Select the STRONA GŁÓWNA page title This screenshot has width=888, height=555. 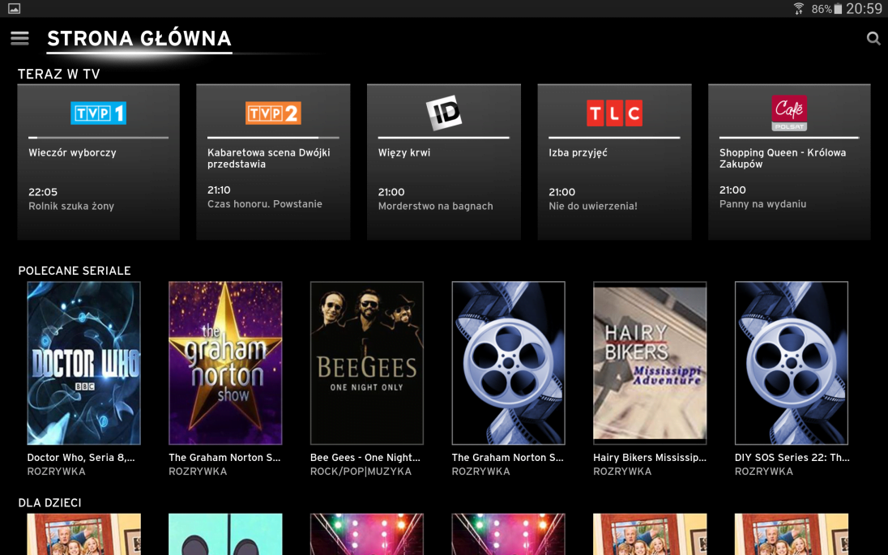139,39
